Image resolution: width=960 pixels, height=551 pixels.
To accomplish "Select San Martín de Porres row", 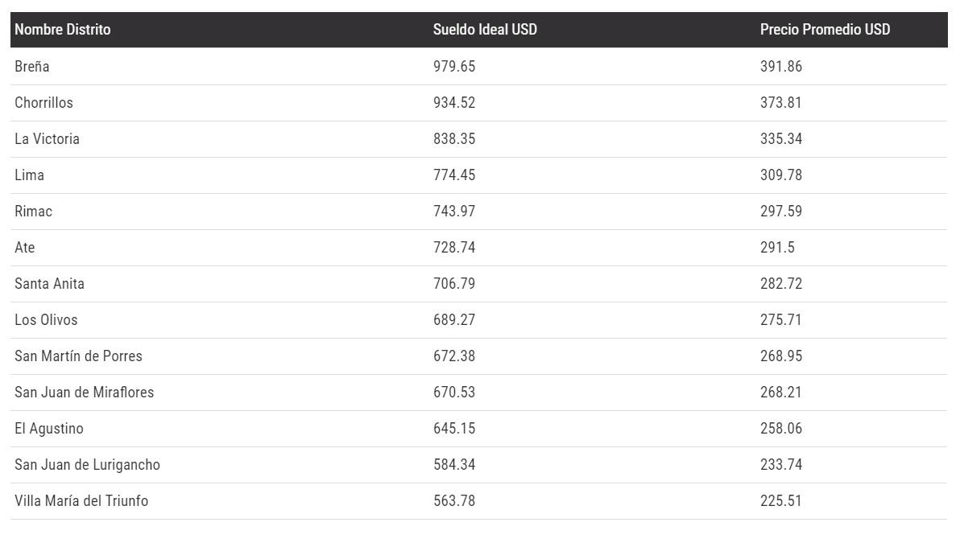I will 78,356.
